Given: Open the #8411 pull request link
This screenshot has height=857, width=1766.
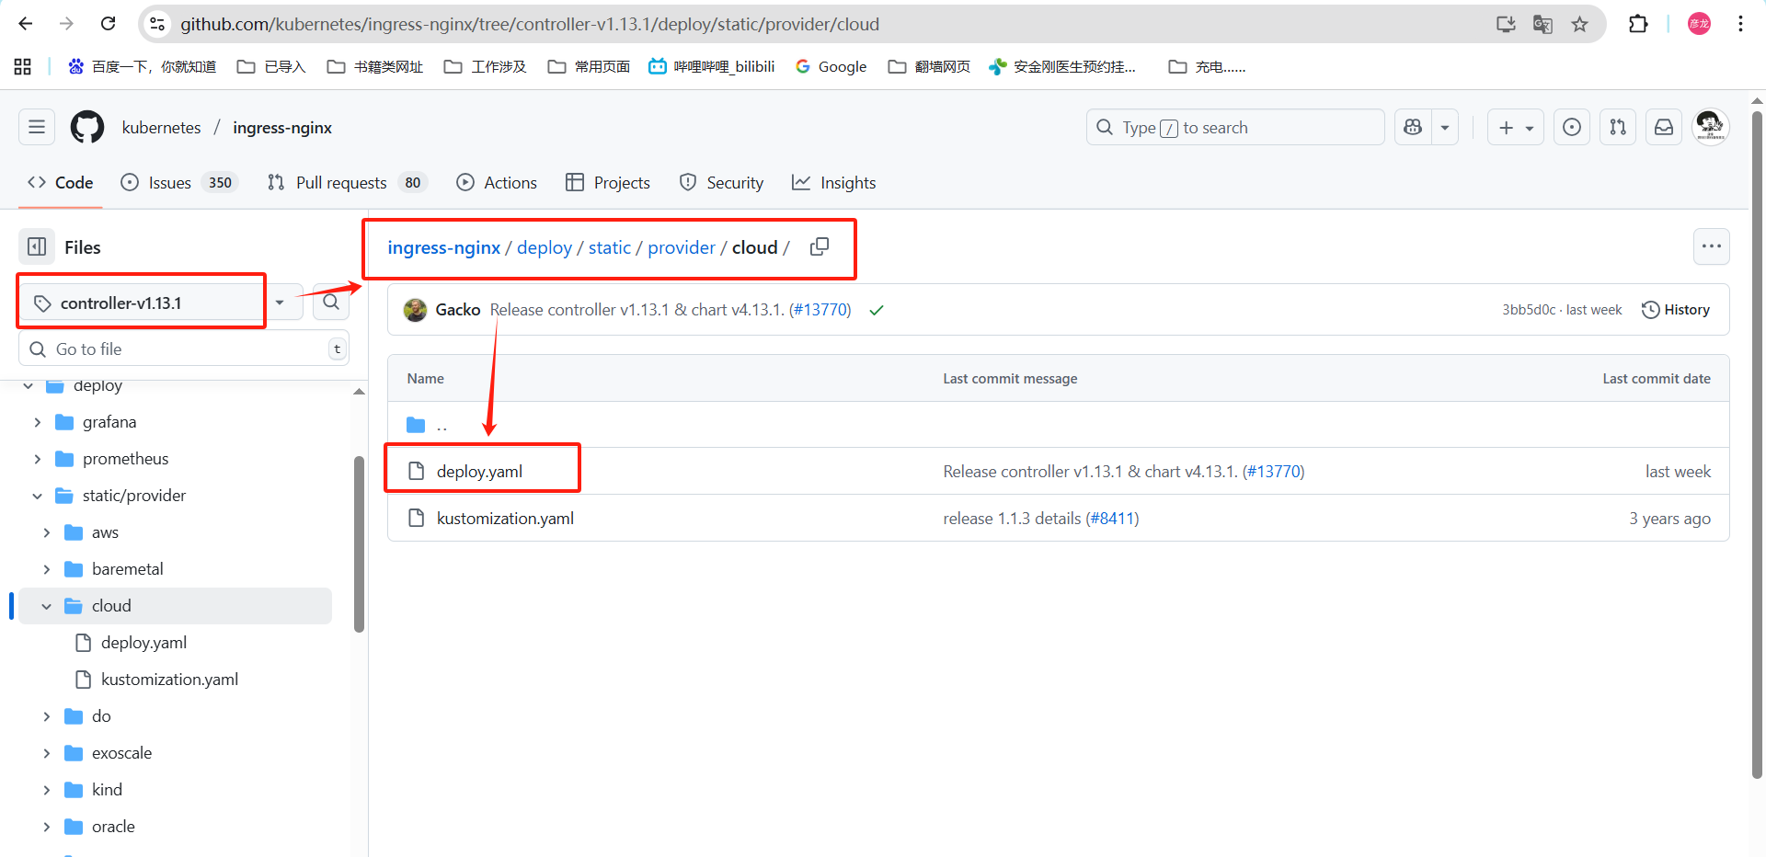Looking at the screenshot, I should [x=1112, y=518].
